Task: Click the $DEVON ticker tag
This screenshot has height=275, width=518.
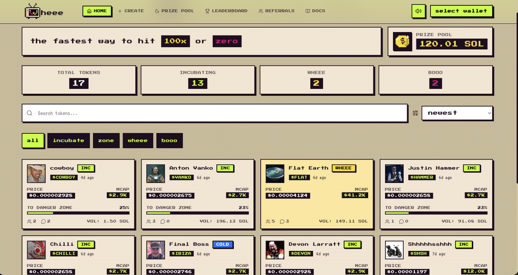Action: point(301,254)
